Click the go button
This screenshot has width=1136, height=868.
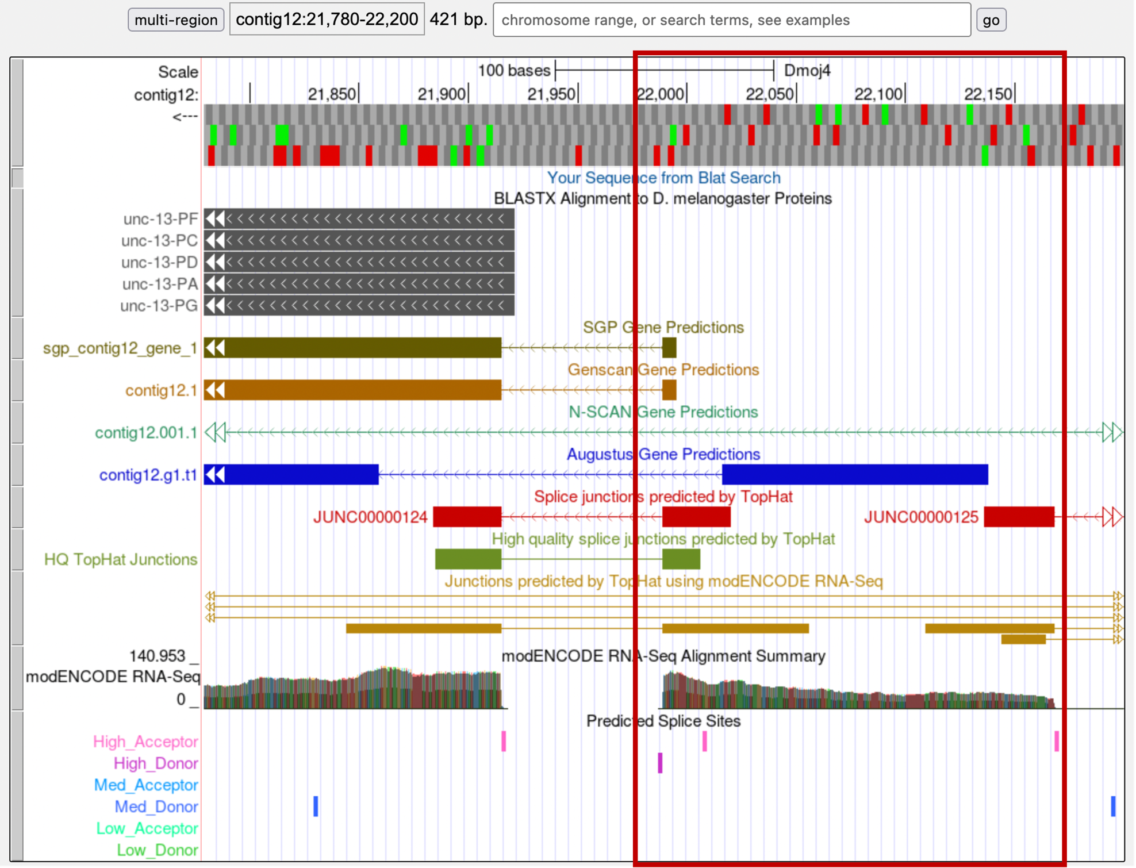click(992, 20)
